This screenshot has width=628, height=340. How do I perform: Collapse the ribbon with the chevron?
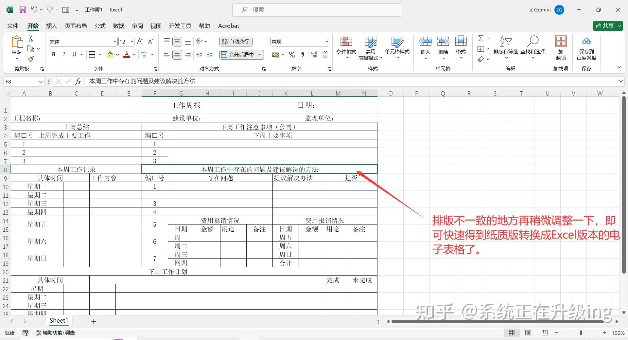tap(619, 68)
